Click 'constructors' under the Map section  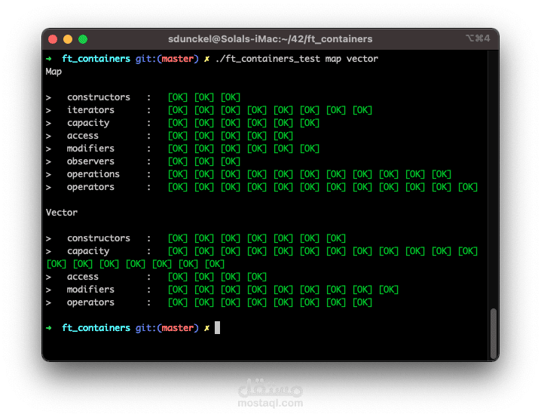tap(99, 97)
